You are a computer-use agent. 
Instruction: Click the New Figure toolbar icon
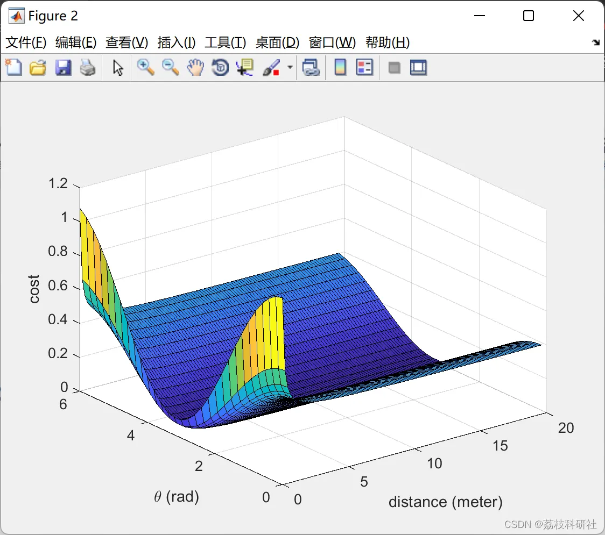click(x=14, y=67)
